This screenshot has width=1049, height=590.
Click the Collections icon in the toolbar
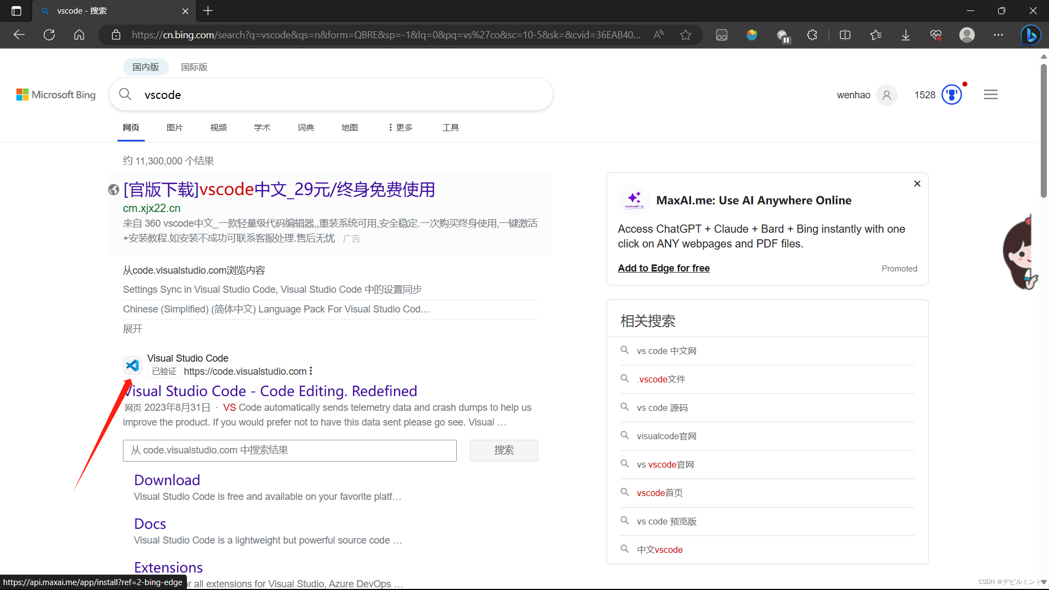point(721,34)
